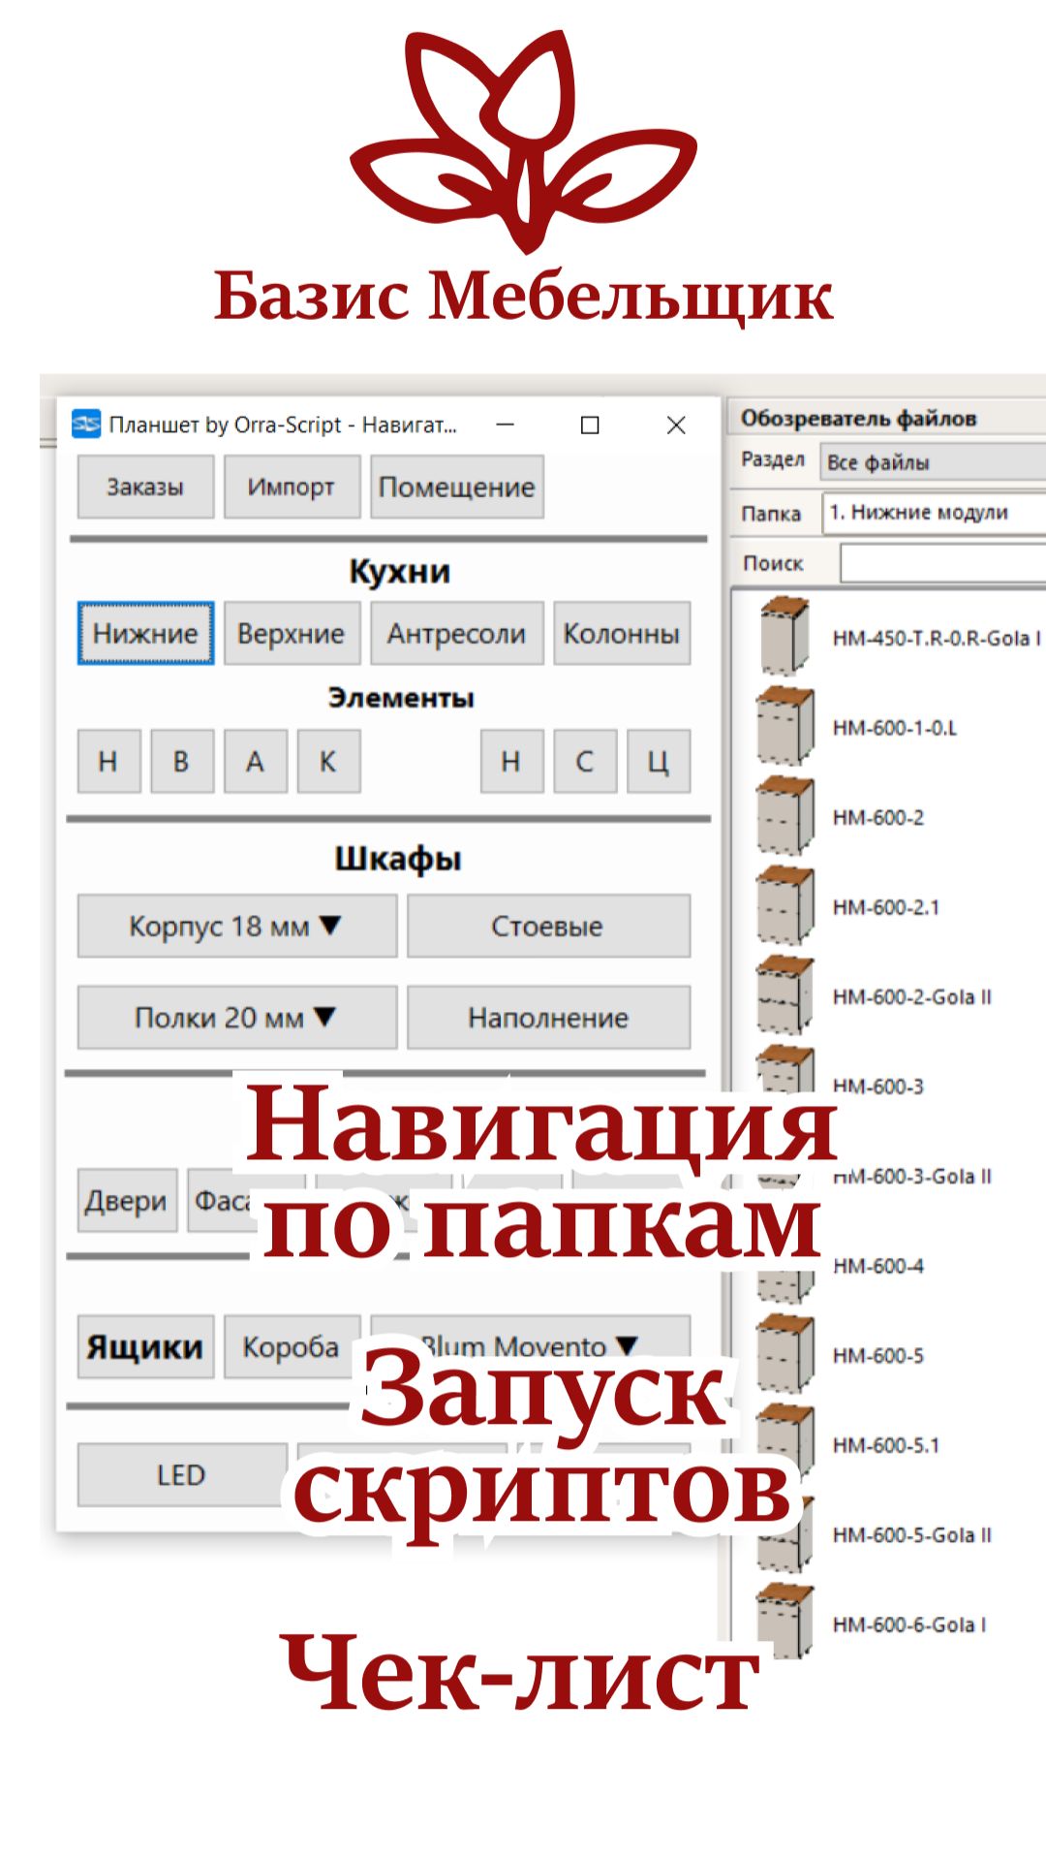Image resolution: width=1046 pixels, height=1860 pixels.
Task: Select the HM-600-5 cabinet thumbnail
Action: pos(784,1354)
